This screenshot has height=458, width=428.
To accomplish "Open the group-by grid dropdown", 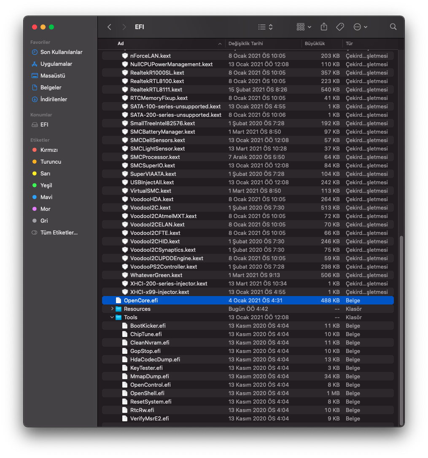I will pyautogui.click(x=304, y=27).
